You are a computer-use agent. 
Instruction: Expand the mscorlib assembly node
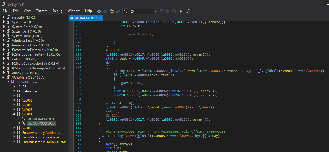pyautogui.click(x=4, y=17)
